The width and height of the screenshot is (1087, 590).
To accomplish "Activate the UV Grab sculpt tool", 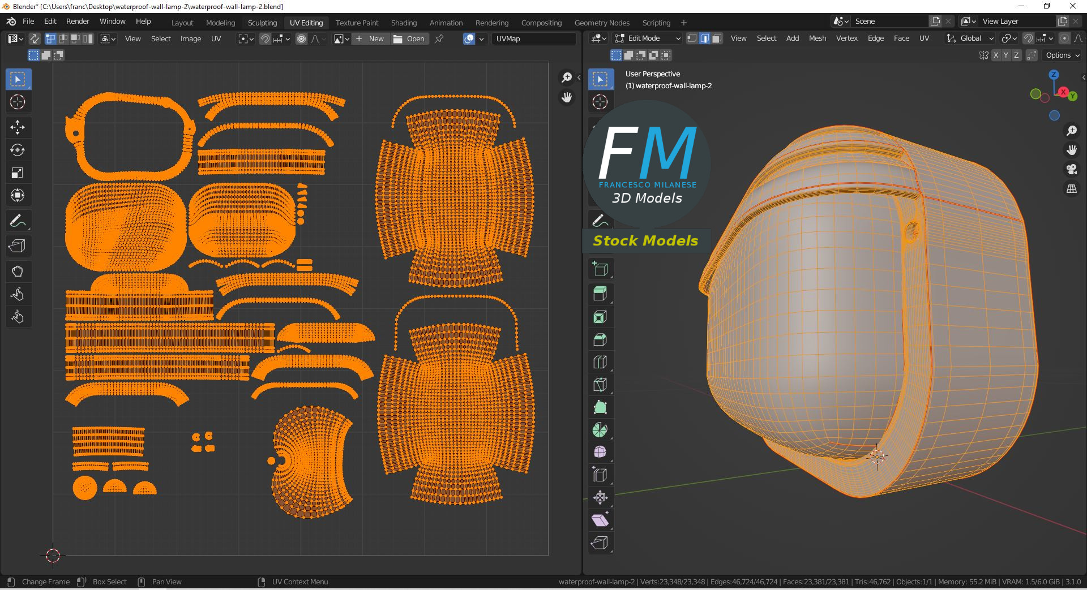I will (x=18, y=272).
